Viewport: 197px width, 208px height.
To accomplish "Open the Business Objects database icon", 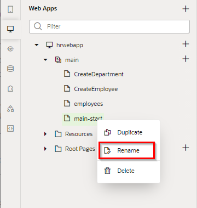I will pos(10,69).
